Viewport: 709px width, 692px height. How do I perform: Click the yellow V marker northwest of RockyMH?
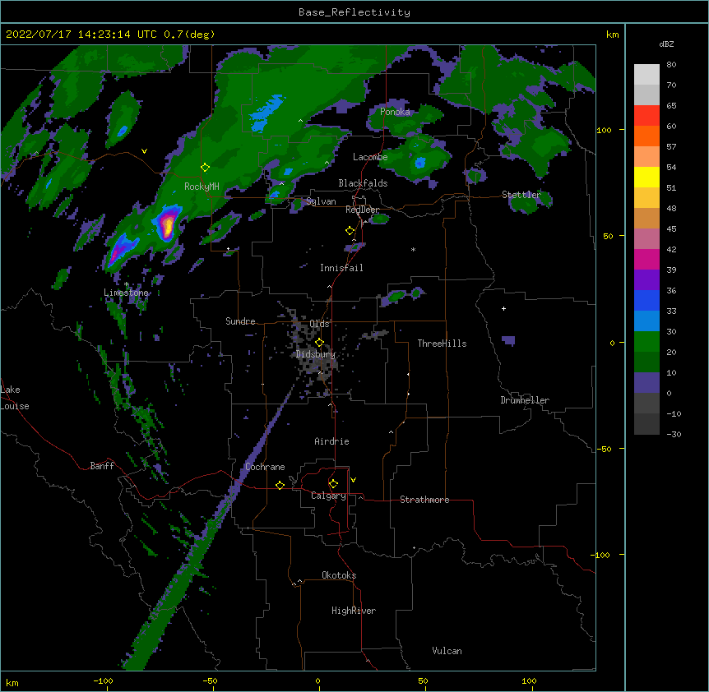tap(144, 151)
